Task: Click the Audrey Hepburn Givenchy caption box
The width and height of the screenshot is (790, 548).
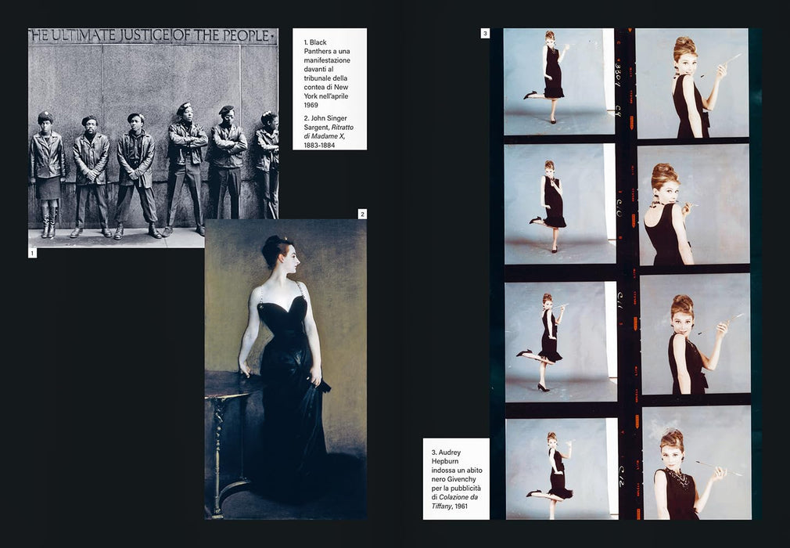Action: click(x=456, y=479)
